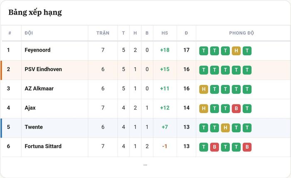Sort by the HS column header
The image size is (291, 178).
tap(165, 33)
